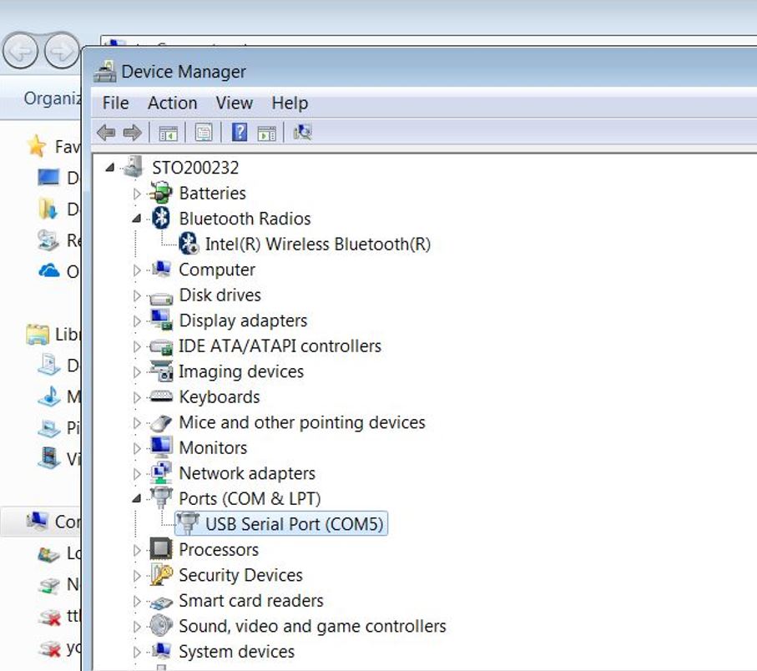Open the Action menu
Viewport: 757px width, 671px height.
pos(173,103)
